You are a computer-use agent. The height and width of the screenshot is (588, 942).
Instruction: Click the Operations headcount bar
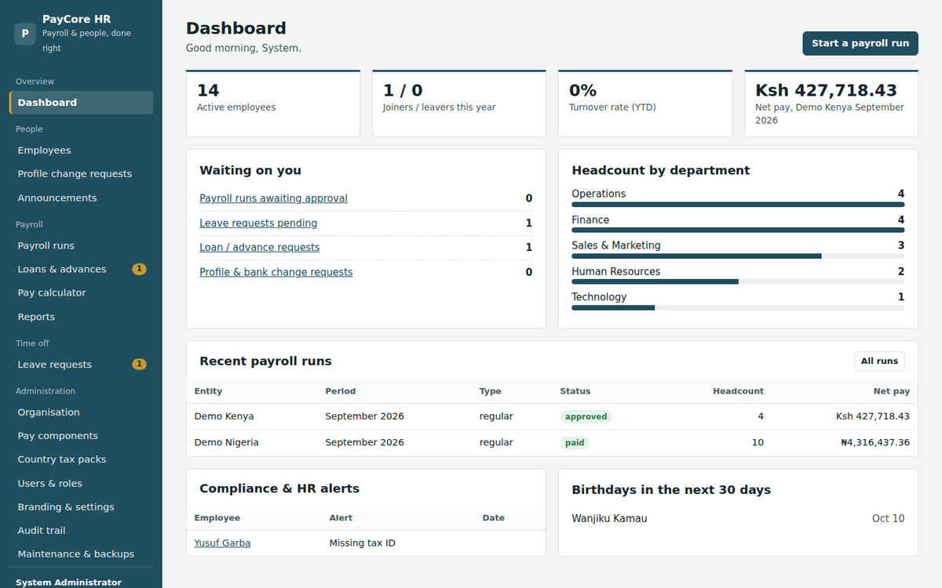pyautogui.click(x=738, y=205)
